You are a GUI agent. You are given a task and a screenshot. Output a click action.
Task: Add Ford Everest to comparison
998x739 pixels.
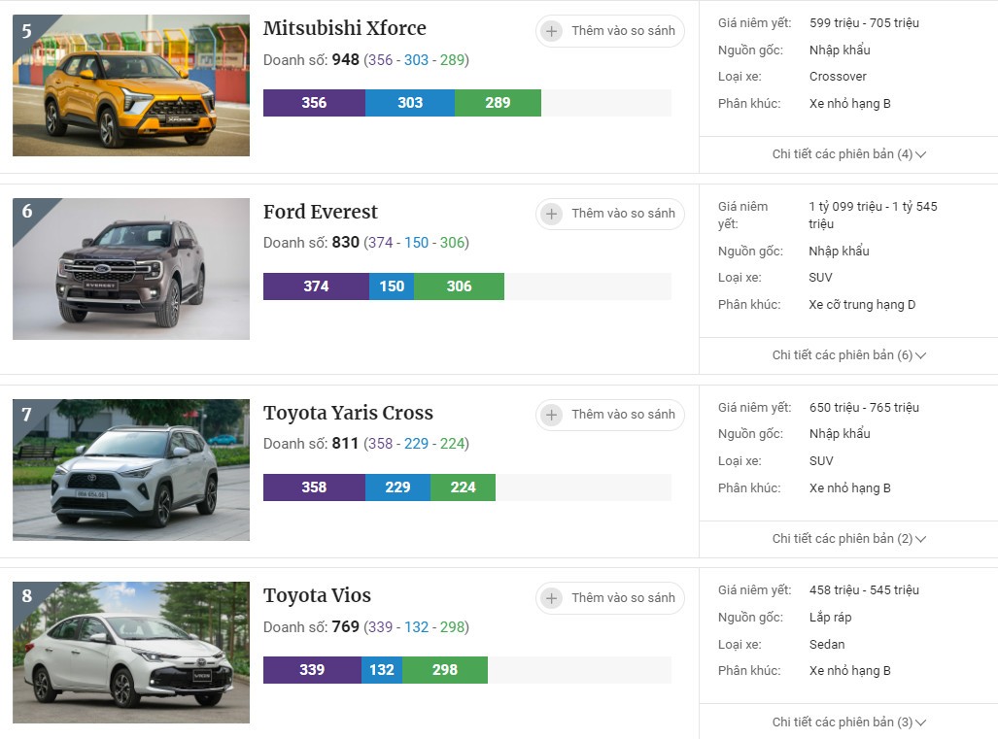click(x=609, y=214)
